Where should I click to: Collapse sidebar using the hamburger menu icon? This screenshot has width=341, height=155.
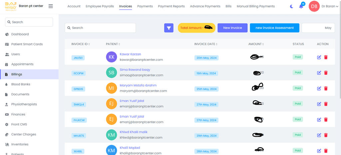click(51, 6)
